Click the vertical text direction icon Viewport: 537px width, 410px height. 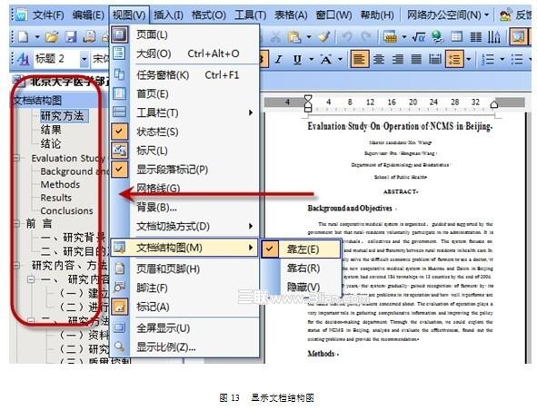pos(494,37)
